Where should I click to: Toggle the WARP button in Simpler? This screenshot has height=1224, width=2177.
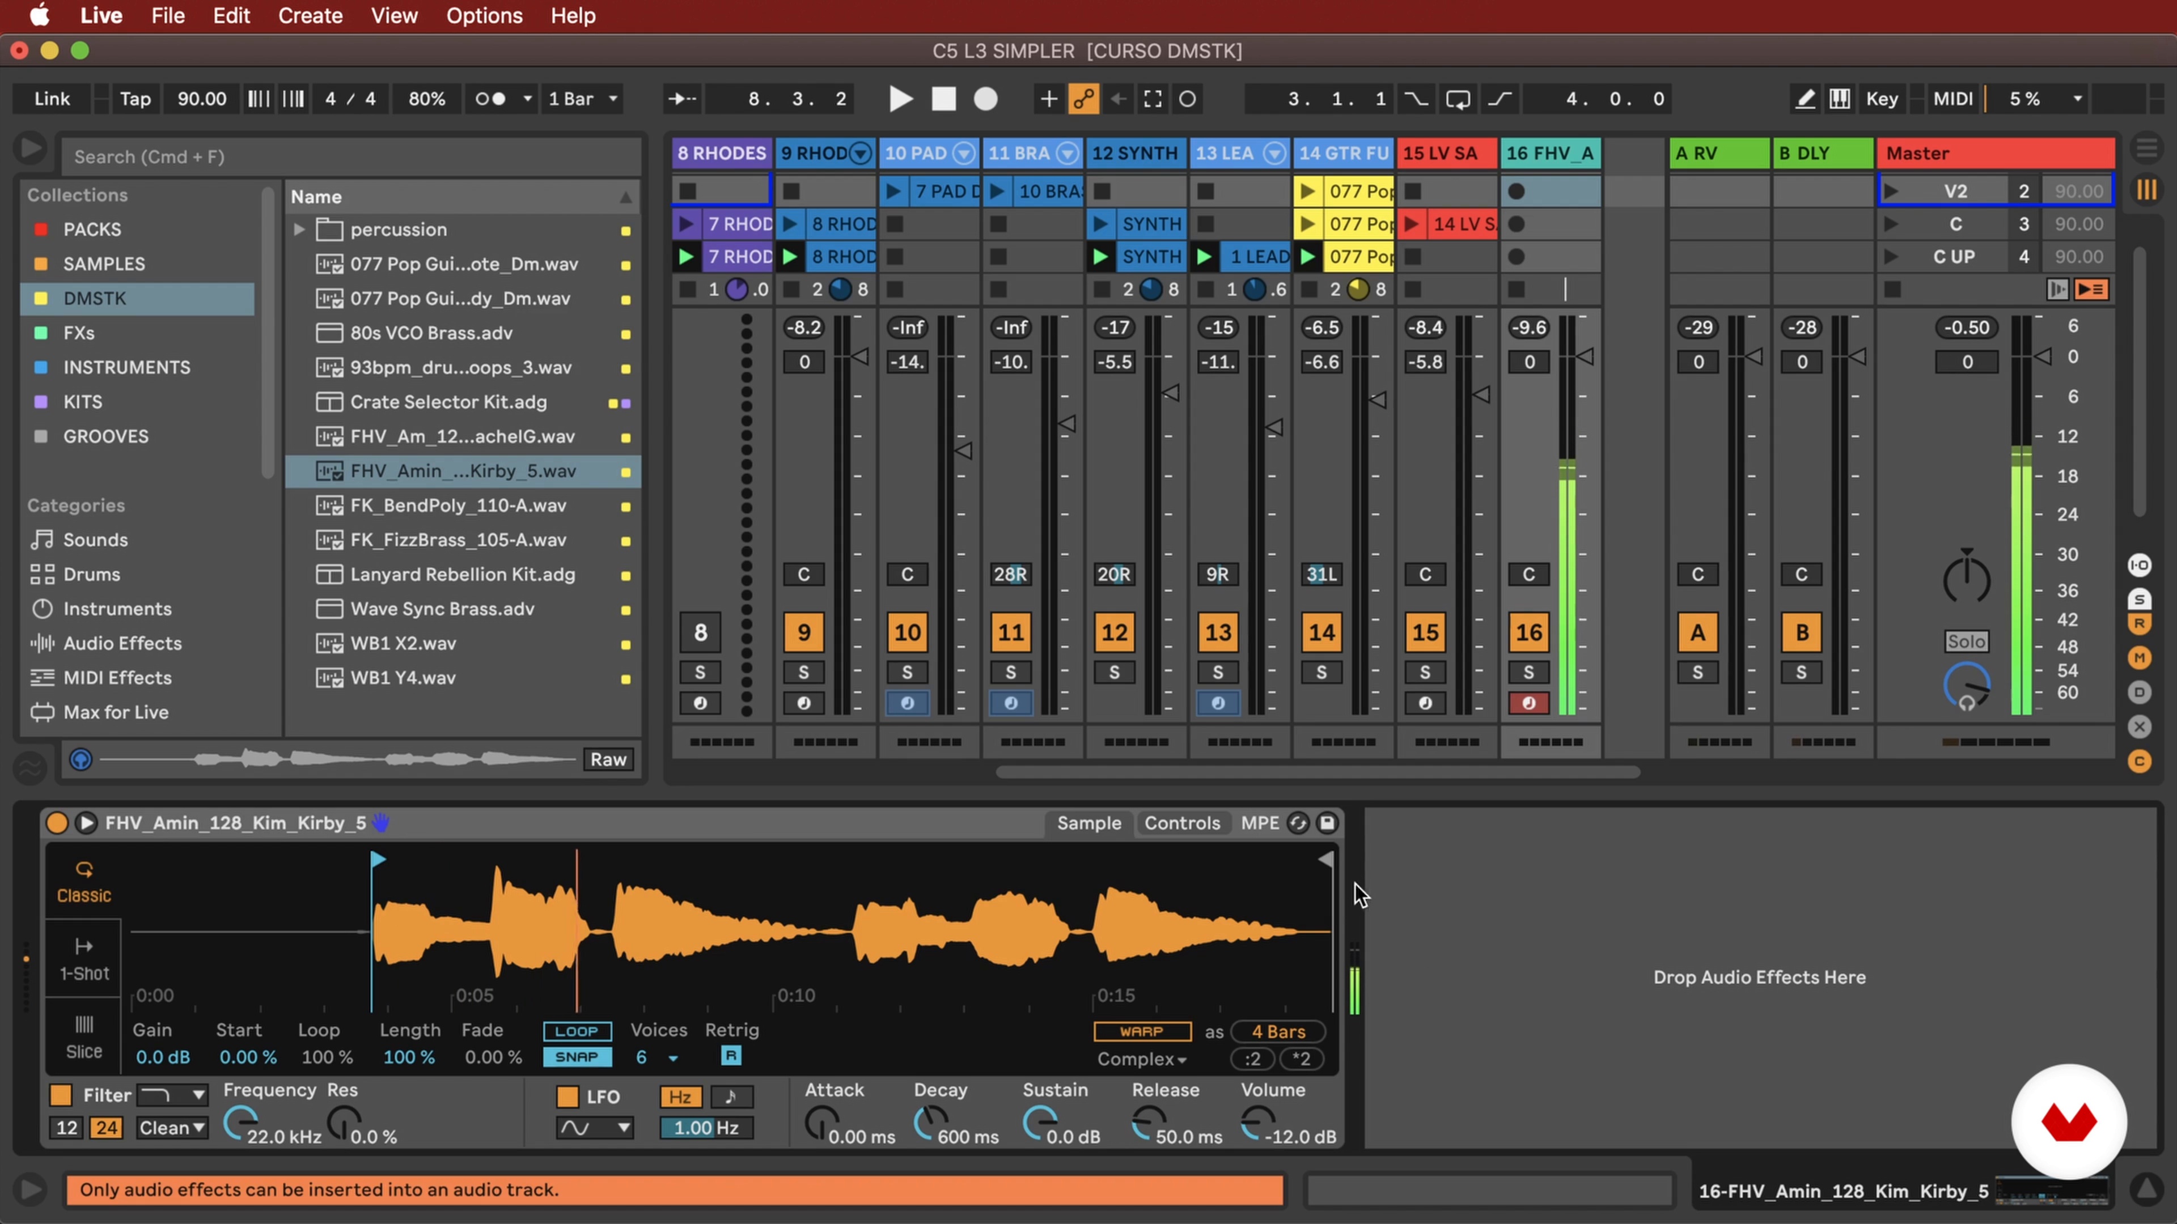click(1142, 1031)
